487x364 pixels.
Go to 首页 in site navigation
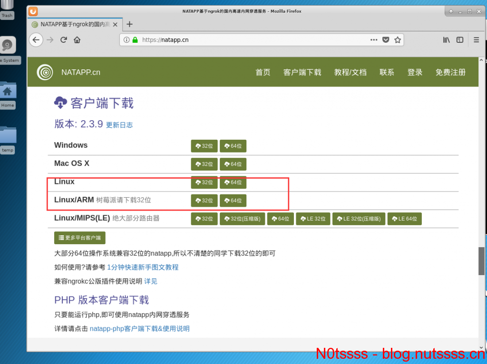click(x=263, y=72)
